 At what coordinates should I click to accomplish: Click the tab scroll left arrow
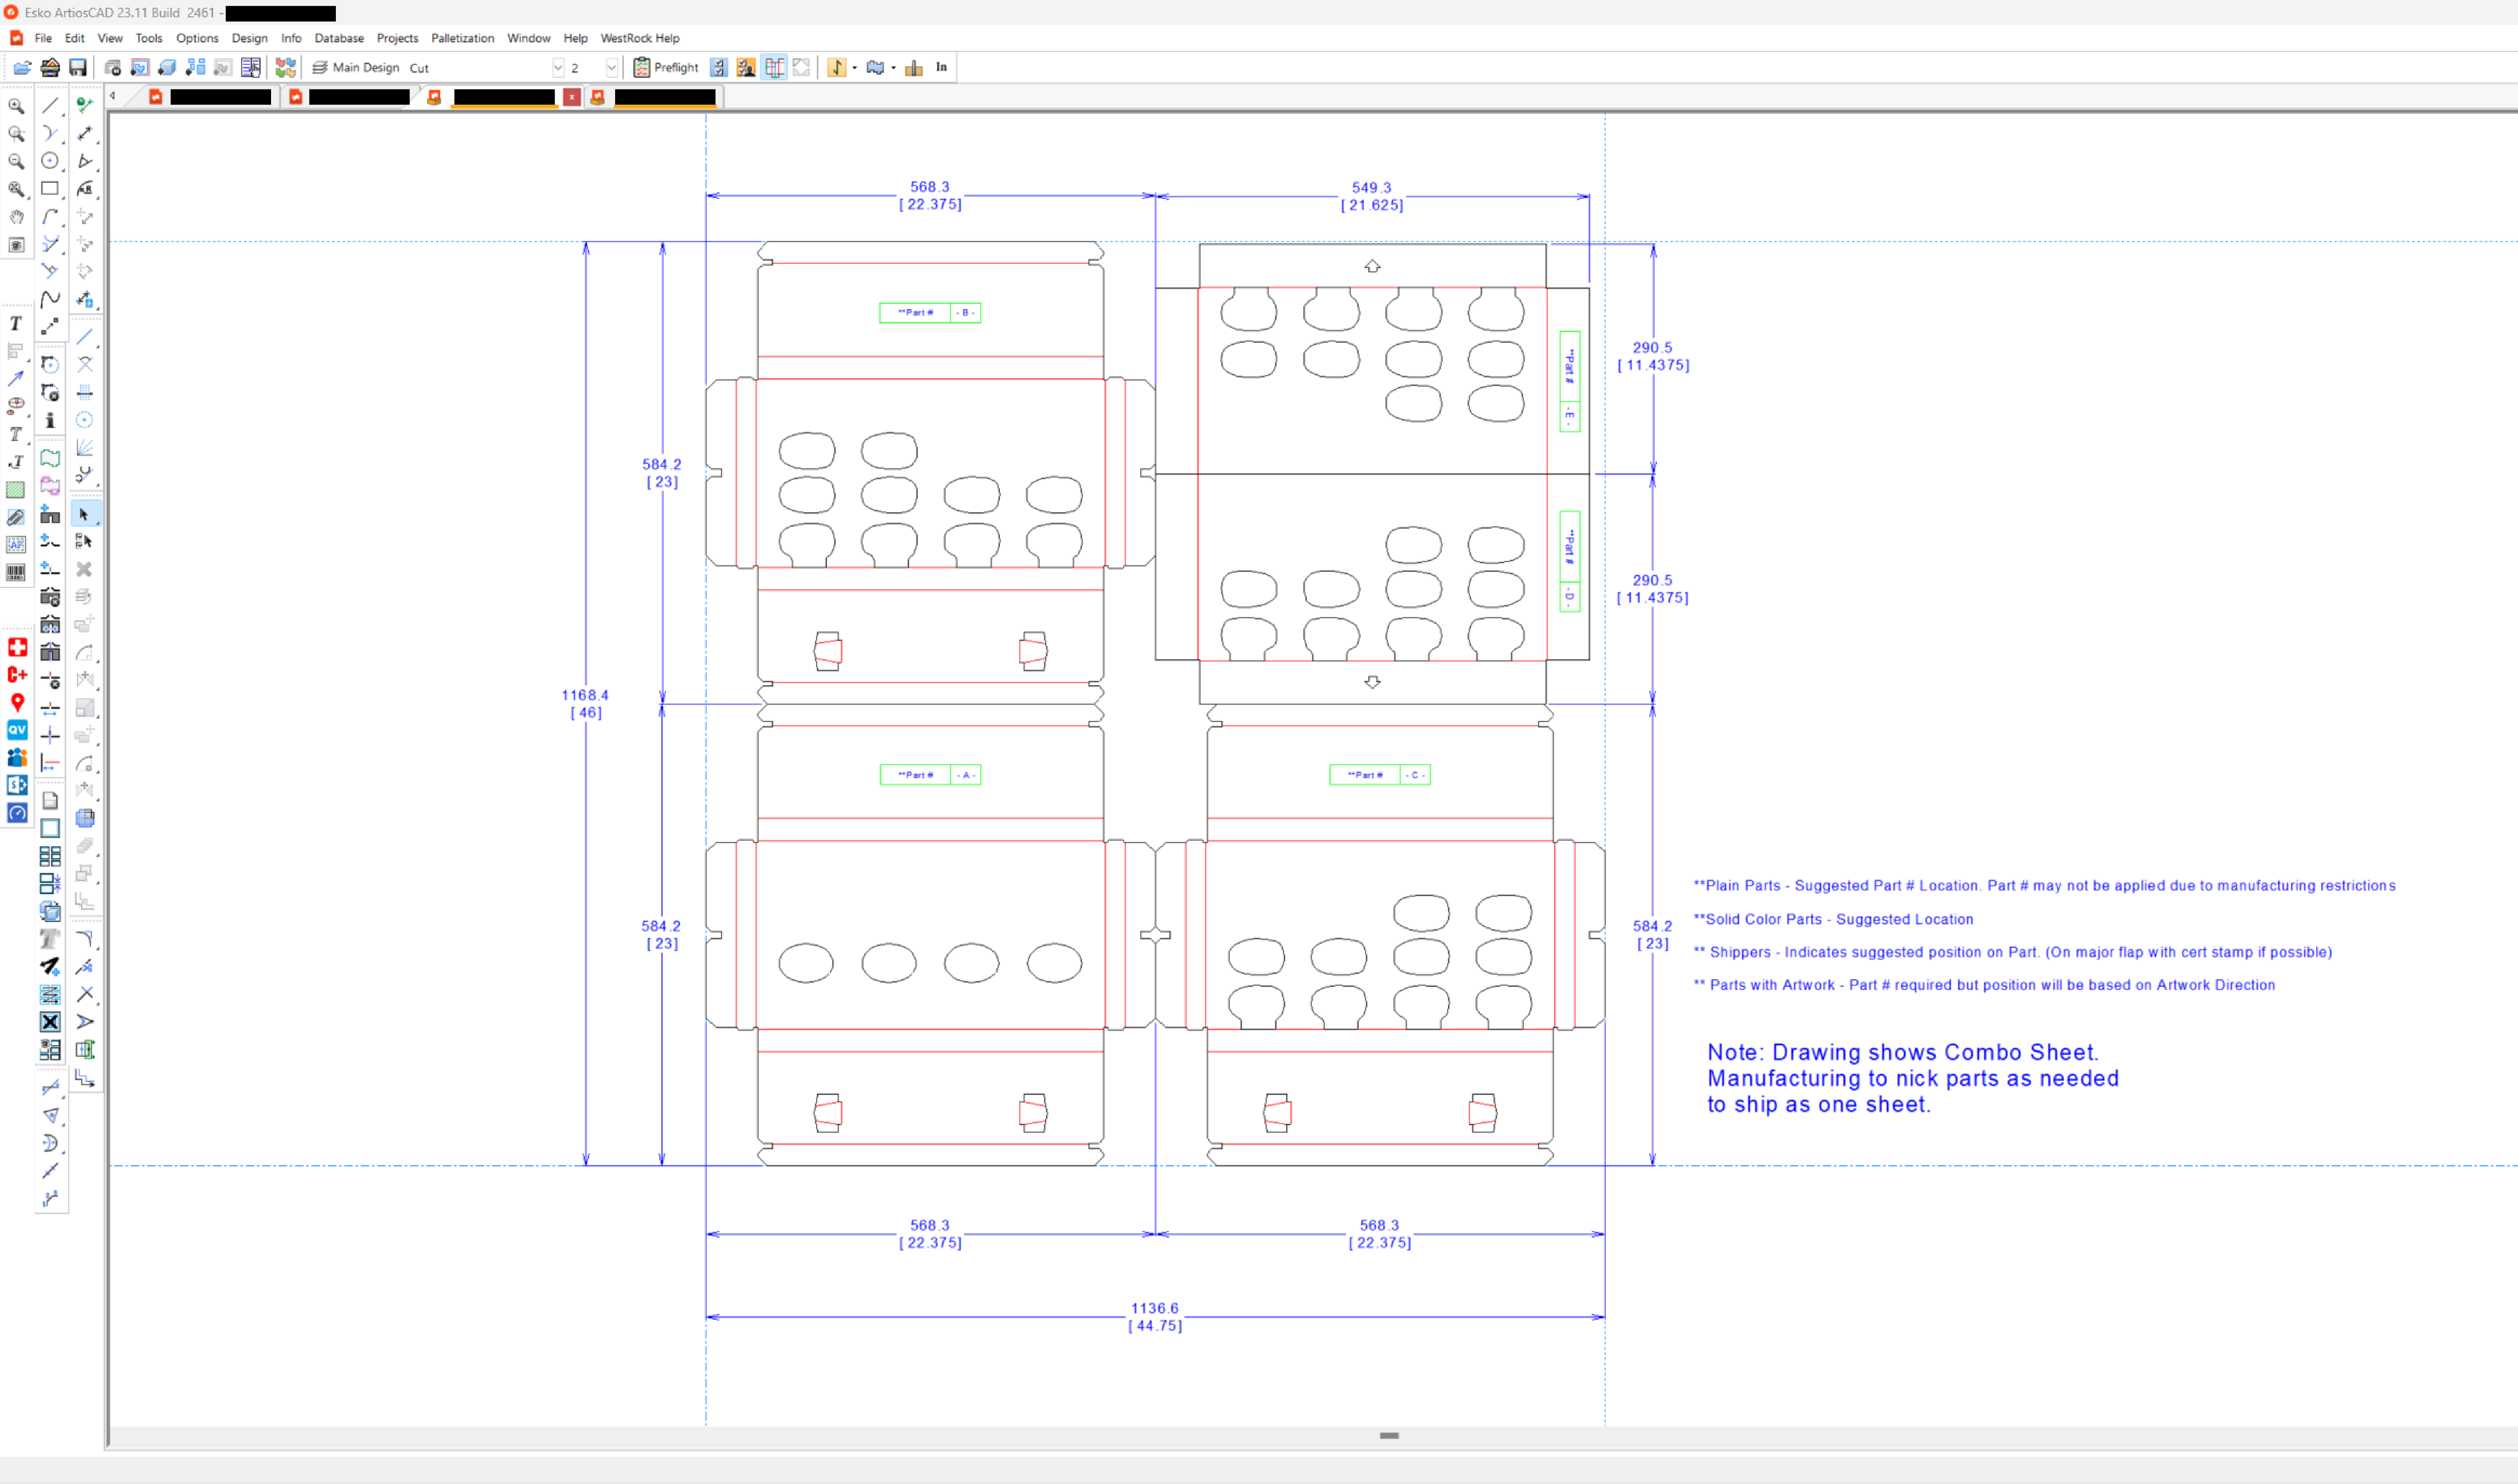tap(113, 96)
